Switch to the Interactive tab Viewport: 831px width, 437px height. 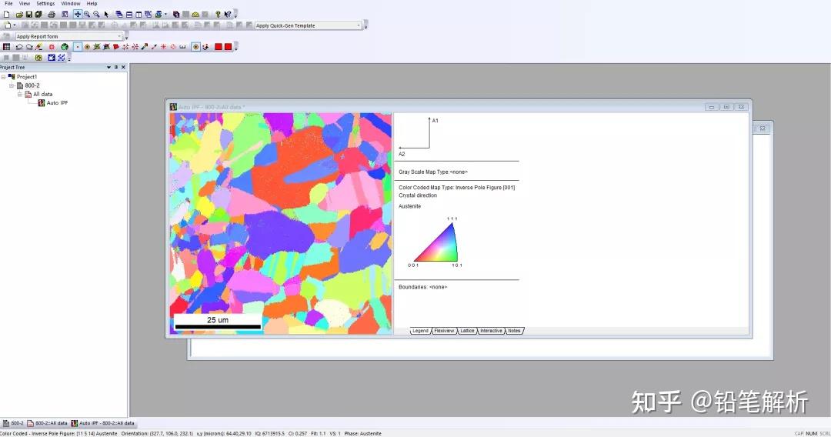[491, 331]
